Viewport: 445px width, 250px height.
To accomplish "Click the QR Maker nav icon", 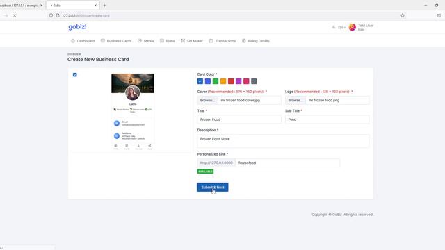I will coord(183,41).
